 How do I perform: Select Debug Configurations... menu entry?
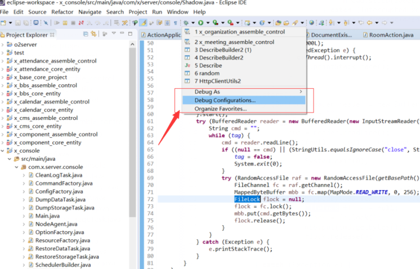point(244,100)
